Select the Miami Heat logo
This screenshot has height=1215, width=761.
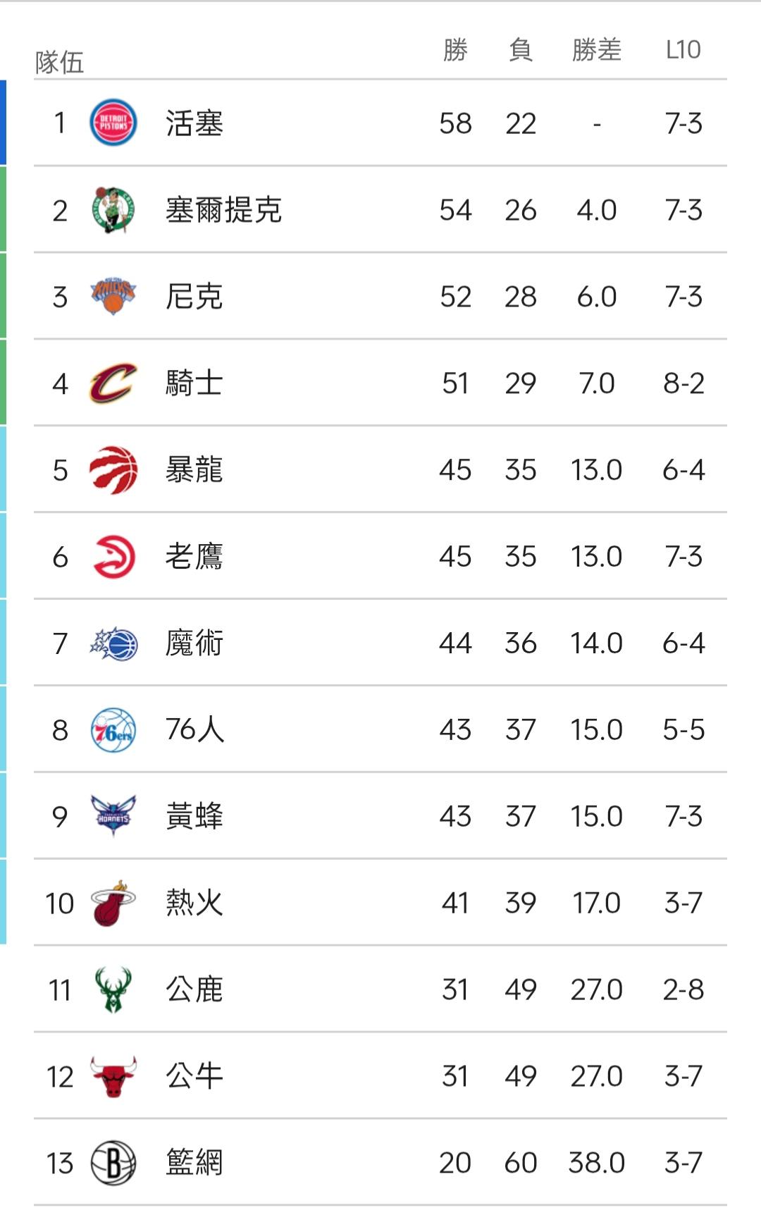pyautogui.click(x=113, y=903)
